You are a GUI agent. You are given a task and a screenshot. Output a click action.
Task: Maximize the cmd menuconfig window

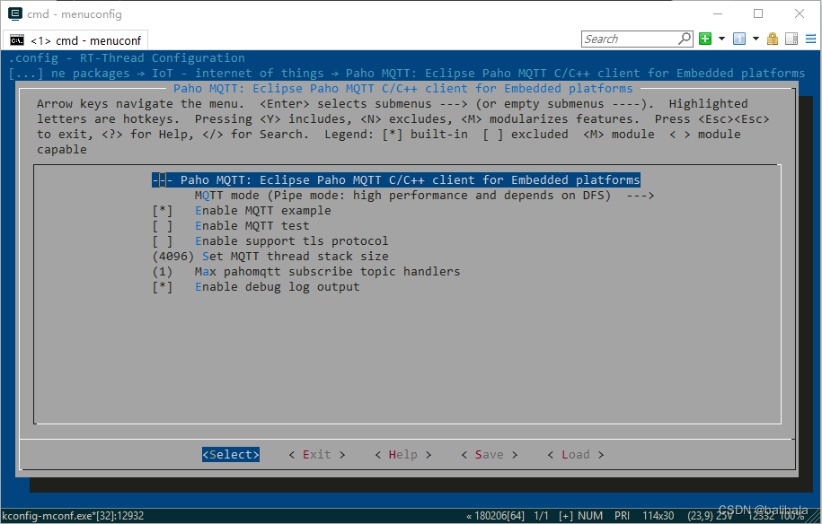(x=758, y=13)
